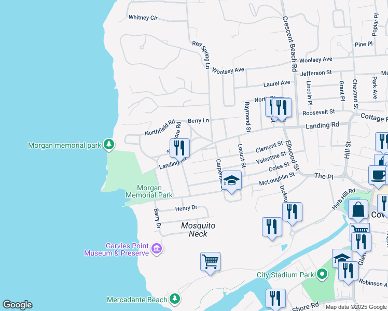This screenshot has width=388, height=311.
Task: Click the Mosquito Neck neighborhood label
Action: coord(198,230)
